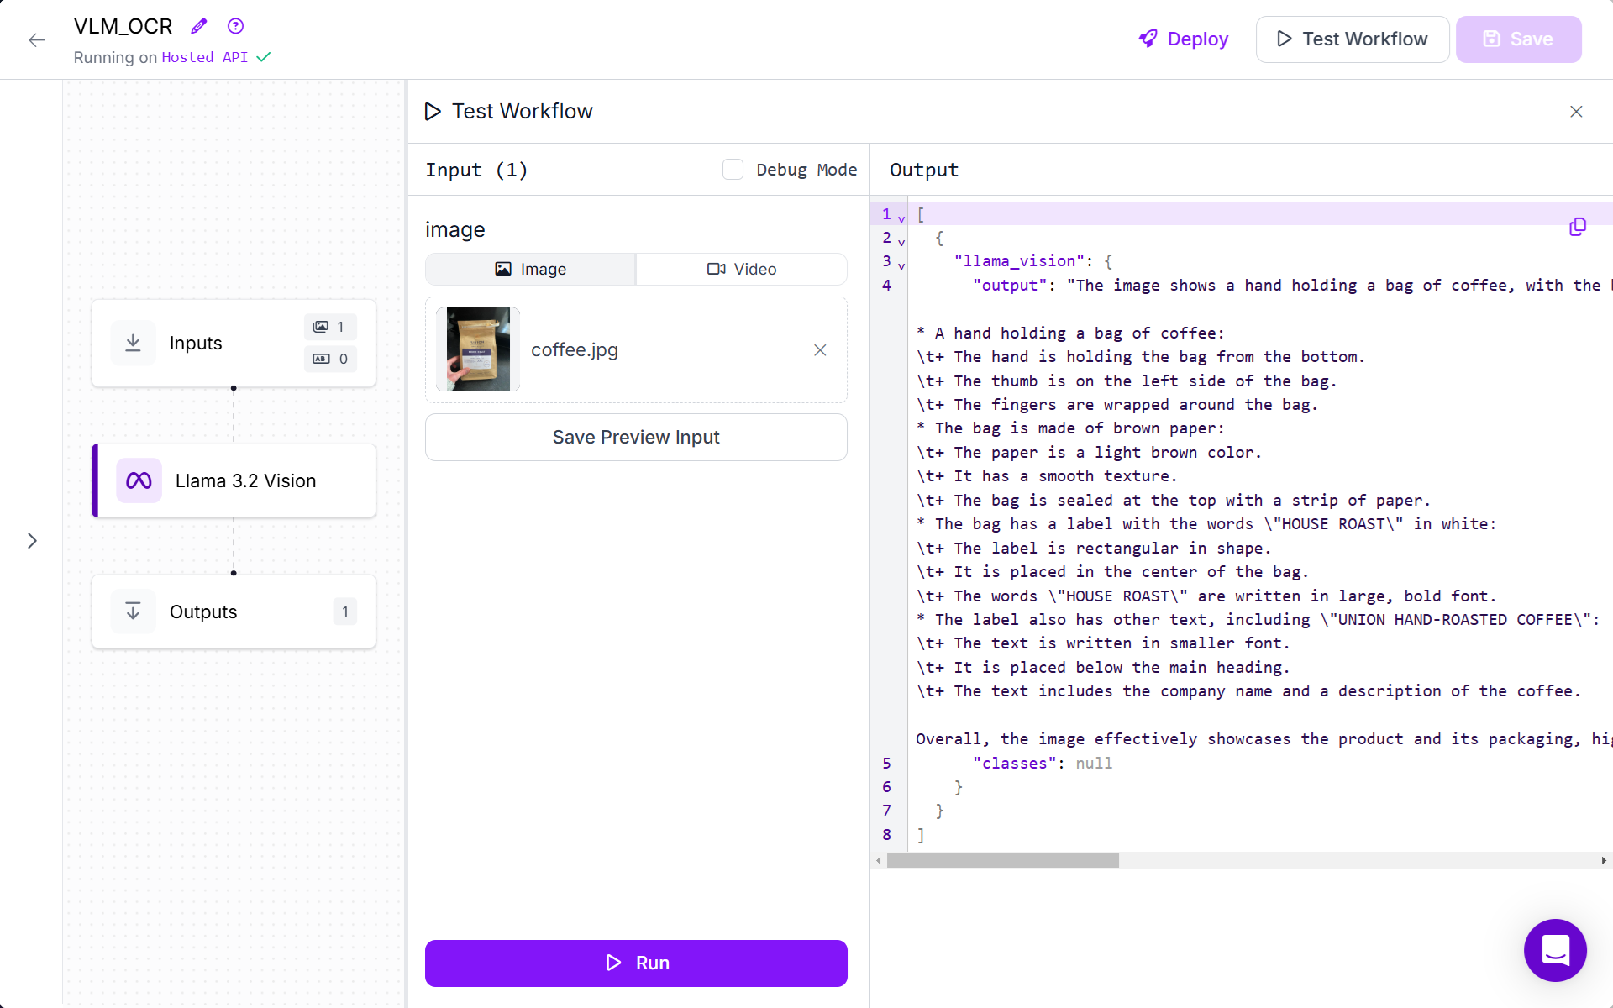Expand the left sidebar chevron
The height and width of the screenshot is (1008, 1613).
[x=32, y=541]
